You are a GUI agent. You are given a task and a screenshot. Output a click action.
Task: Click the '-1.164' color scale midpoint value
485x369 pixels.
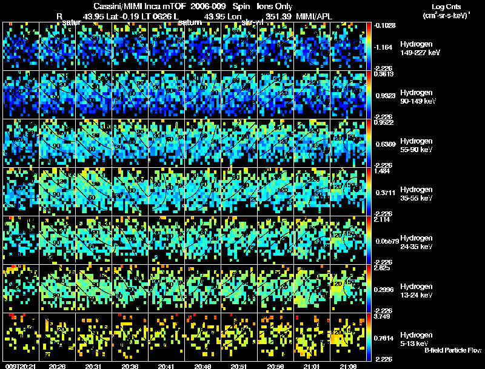(383, 47)
